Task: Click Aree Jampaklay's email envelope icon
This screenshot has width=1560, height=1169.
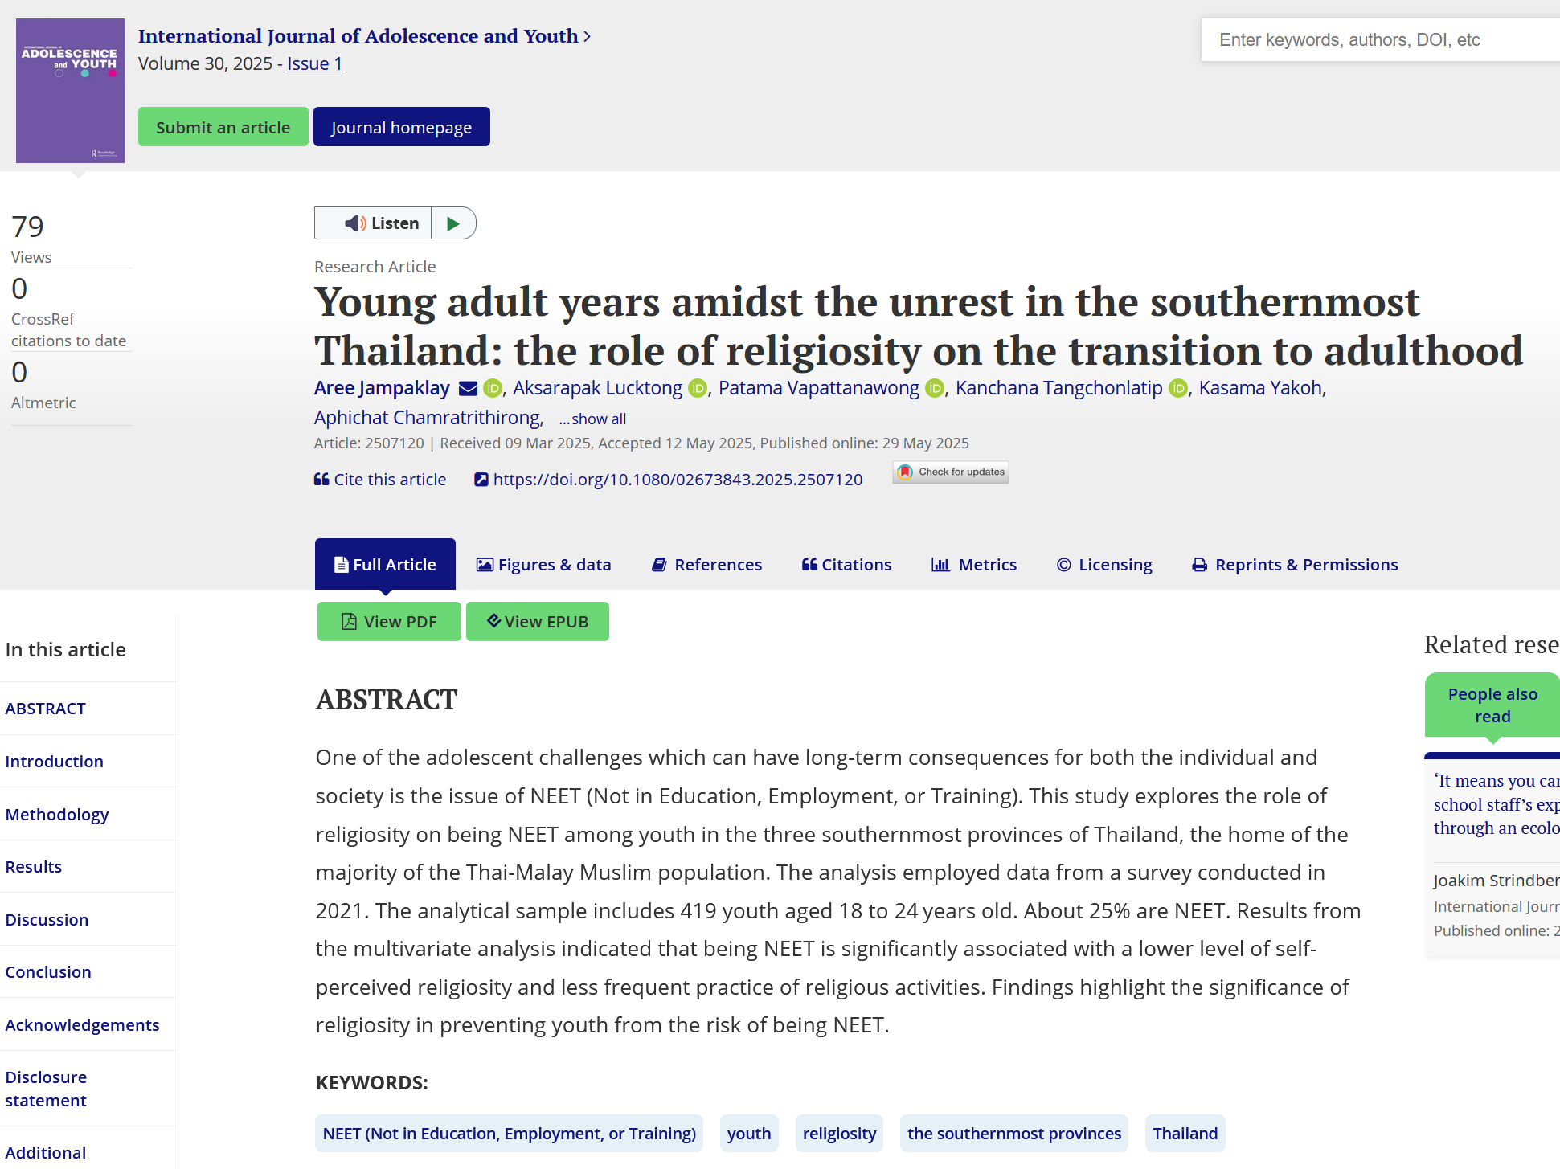Action: click(468, 389)
